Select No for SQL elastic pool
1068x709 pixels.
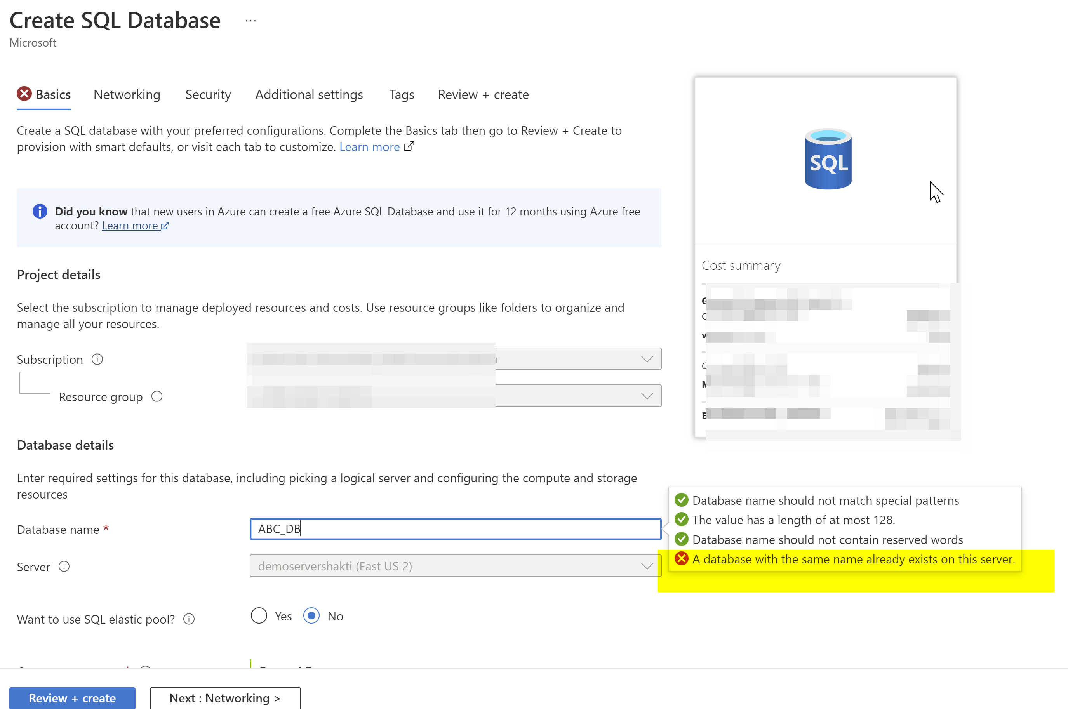(311, 616)
